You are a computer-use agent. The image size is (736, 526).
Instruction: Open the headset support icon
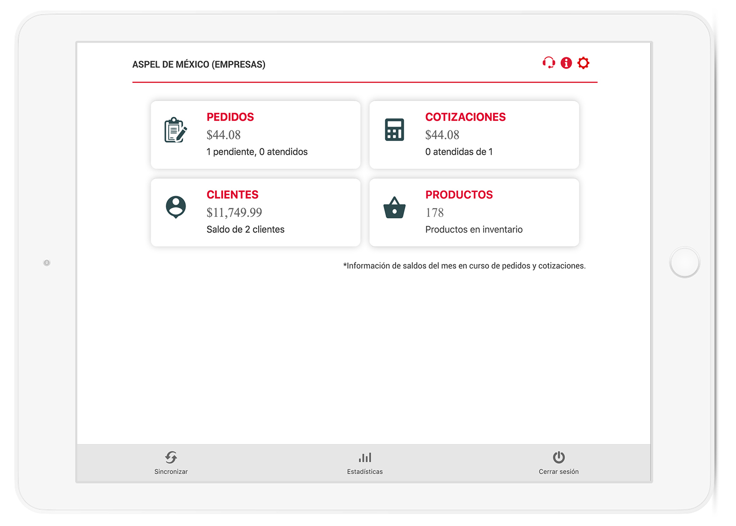point(549,63)
